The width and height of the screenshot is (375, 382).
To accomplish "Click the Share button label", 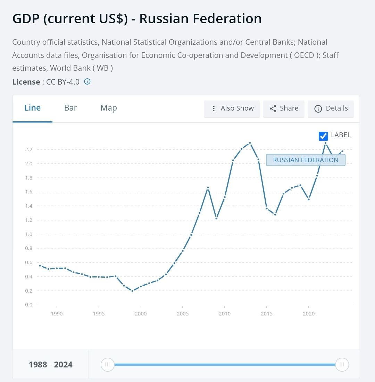I will click(289, 108).
